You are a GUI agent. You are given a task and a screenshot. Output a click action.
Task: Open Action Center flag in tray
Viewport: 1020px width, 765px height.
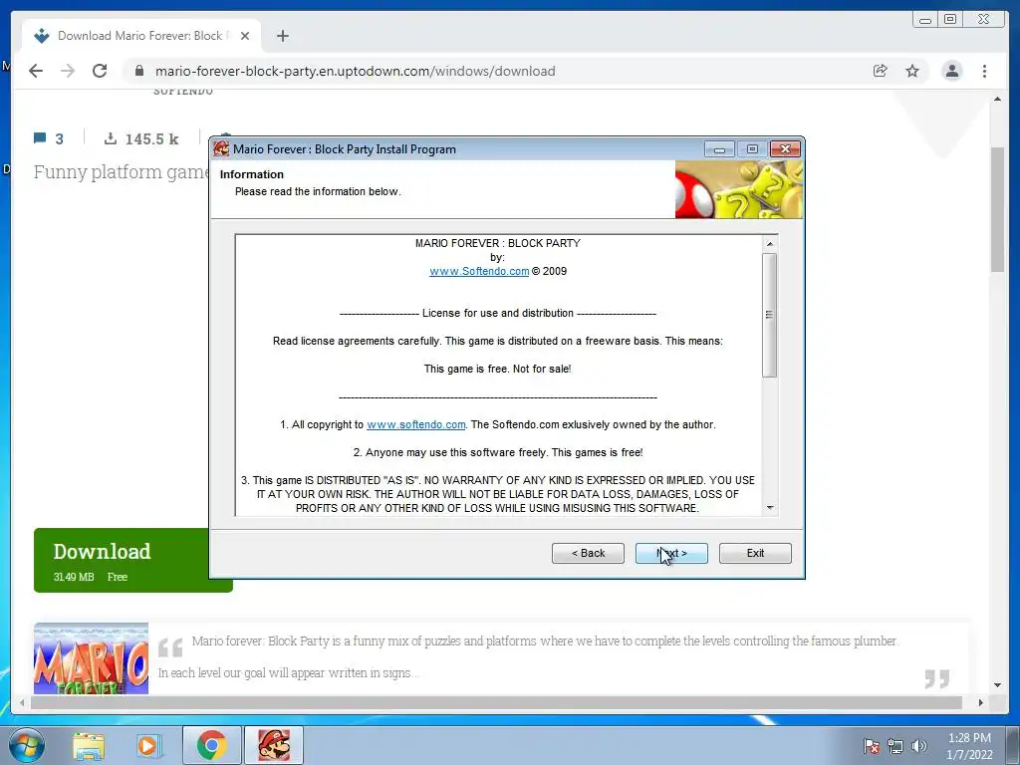pos(871,746)
